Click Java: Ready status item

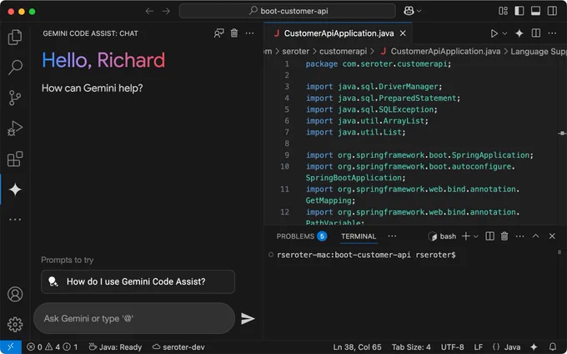(115, 346)
